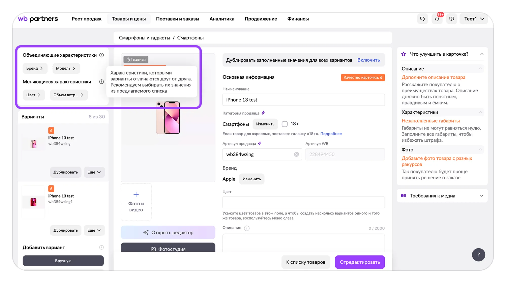Click info icon beside Добавить вариант
506x283 pixels.
tap(102, 247)
